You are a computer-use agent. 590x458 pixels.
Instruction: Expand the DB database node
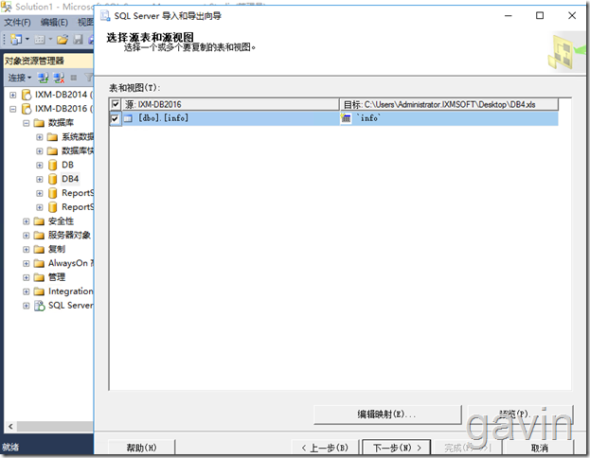(40, 165)
